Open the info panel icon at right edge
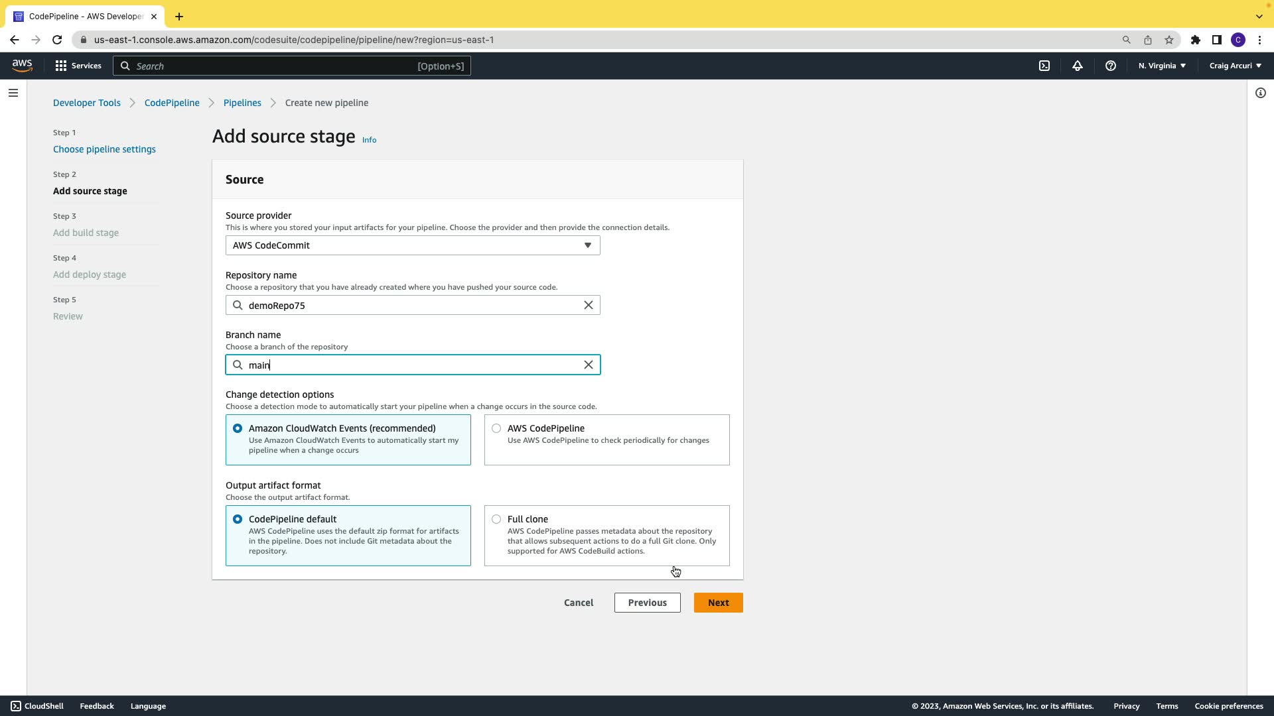Viewport: 1274px width, 716px height. pos(1261,93)
